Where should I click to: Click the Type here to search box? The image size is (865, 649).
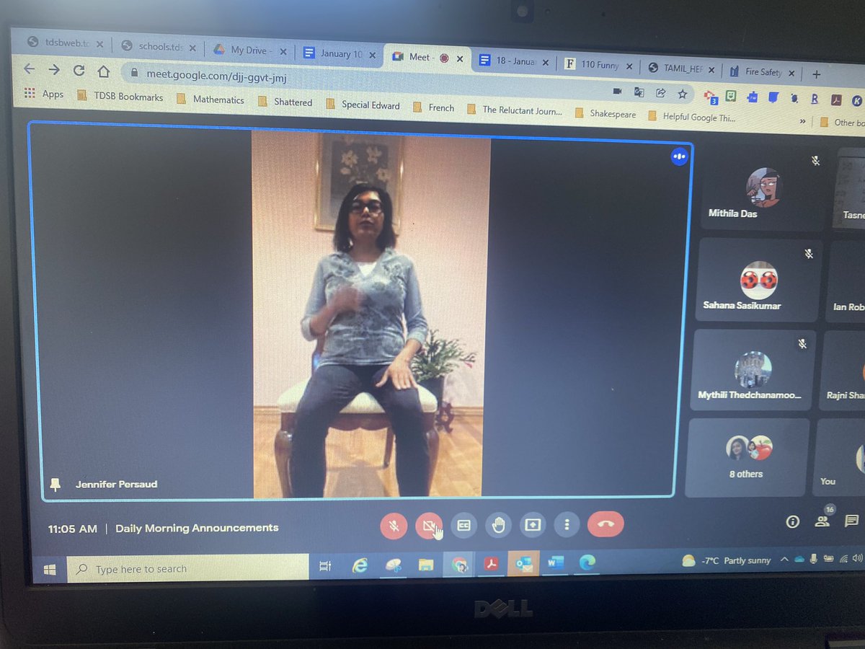187,568
